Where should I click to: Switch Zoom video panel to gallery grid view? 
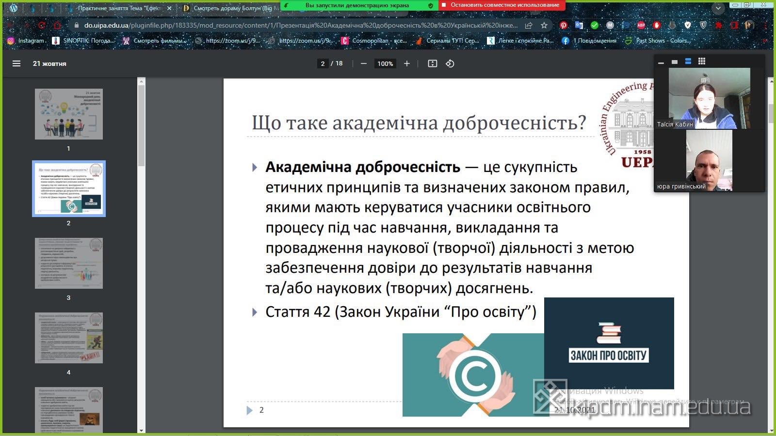tap(702, 62)
